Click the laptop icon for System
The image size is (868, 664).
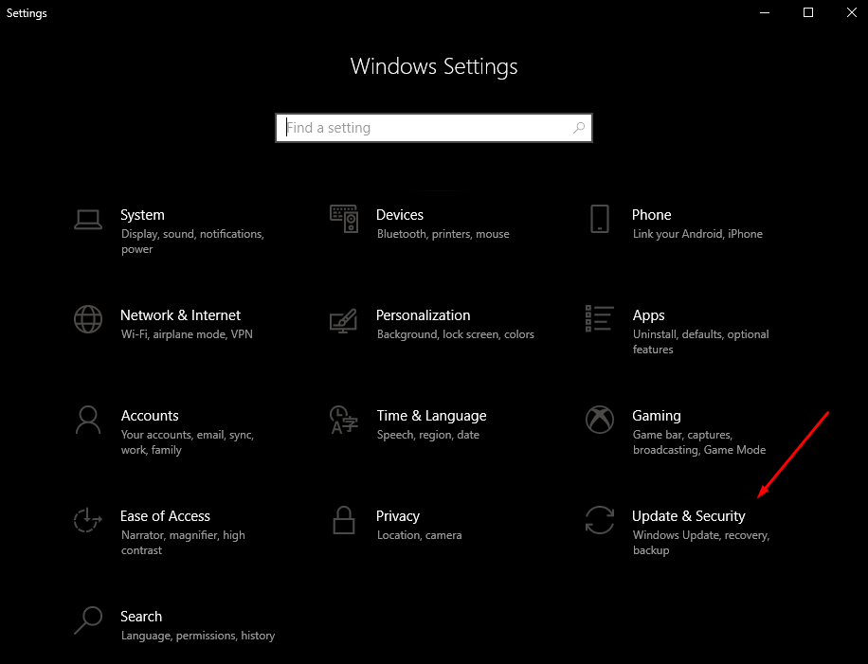[88, 219]
